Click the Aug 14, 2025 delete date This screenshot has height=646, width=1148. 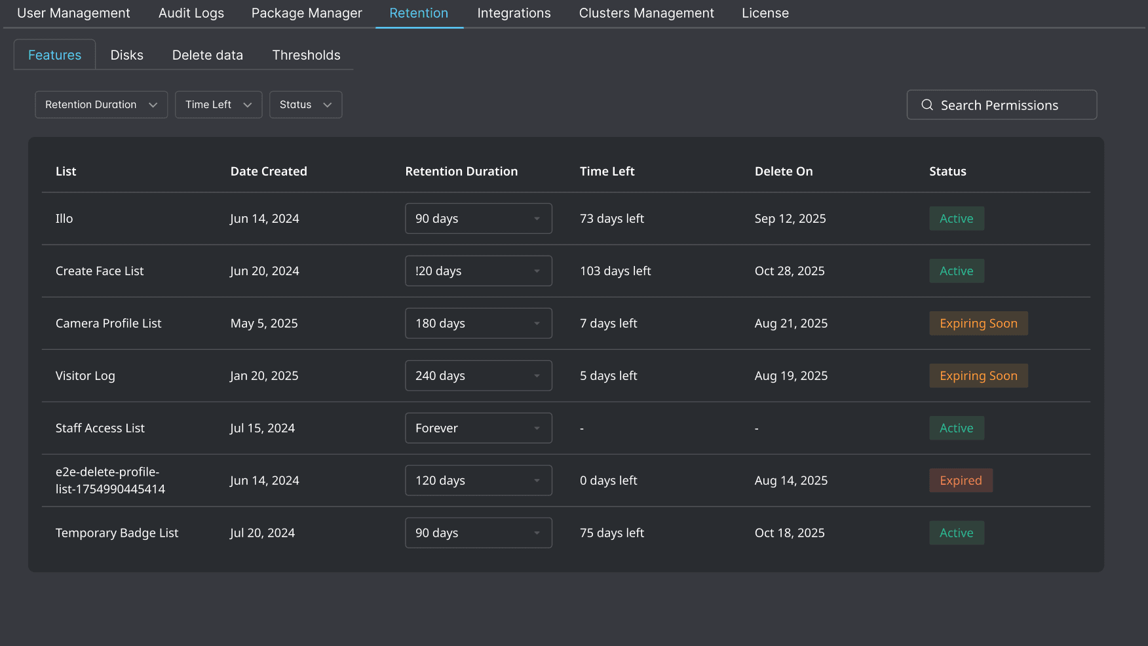coord(791,480)
